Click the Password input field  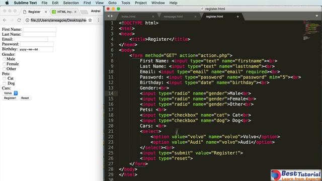[37, 44]
